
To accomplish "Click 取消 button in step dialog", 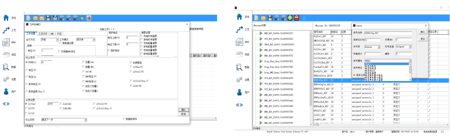I will click(x=183, y=114).
